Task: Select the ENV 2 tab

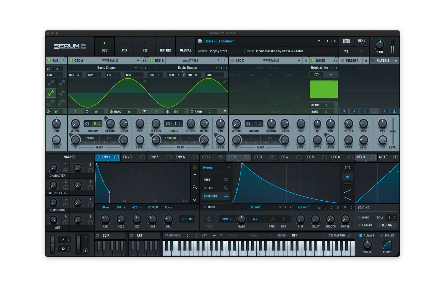Action: click(x=134, y=157)
